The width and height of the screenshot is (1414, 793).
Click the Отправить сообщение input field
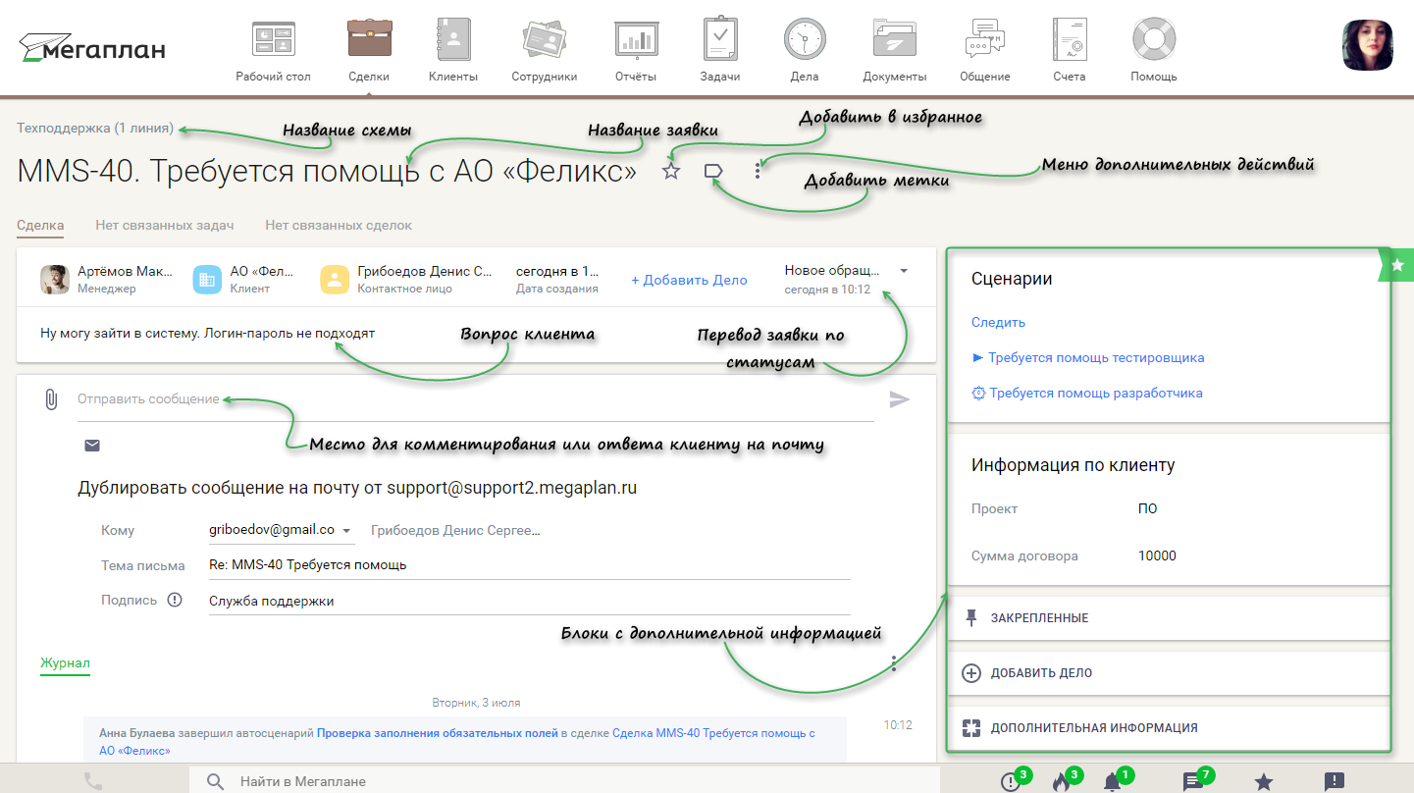point(476,399)
